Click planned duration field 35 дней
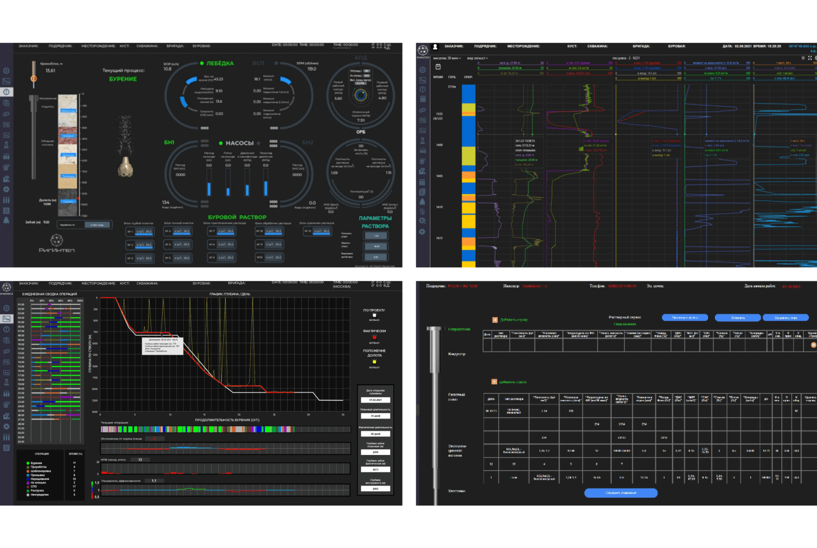817x548 pixels. tap(375, 416)
